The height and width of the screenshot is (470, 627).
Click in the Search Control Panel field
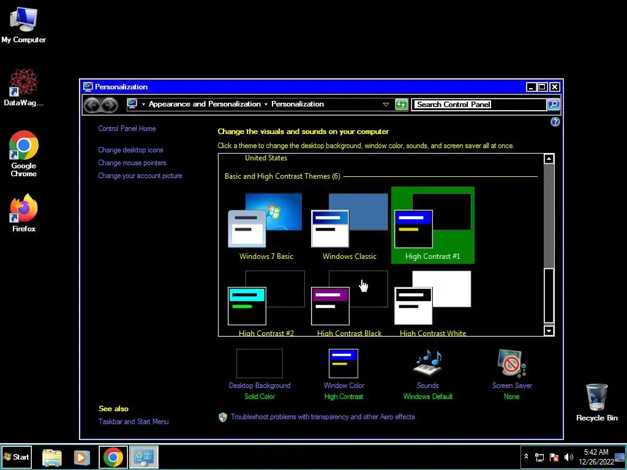click(x=479, y=104)
